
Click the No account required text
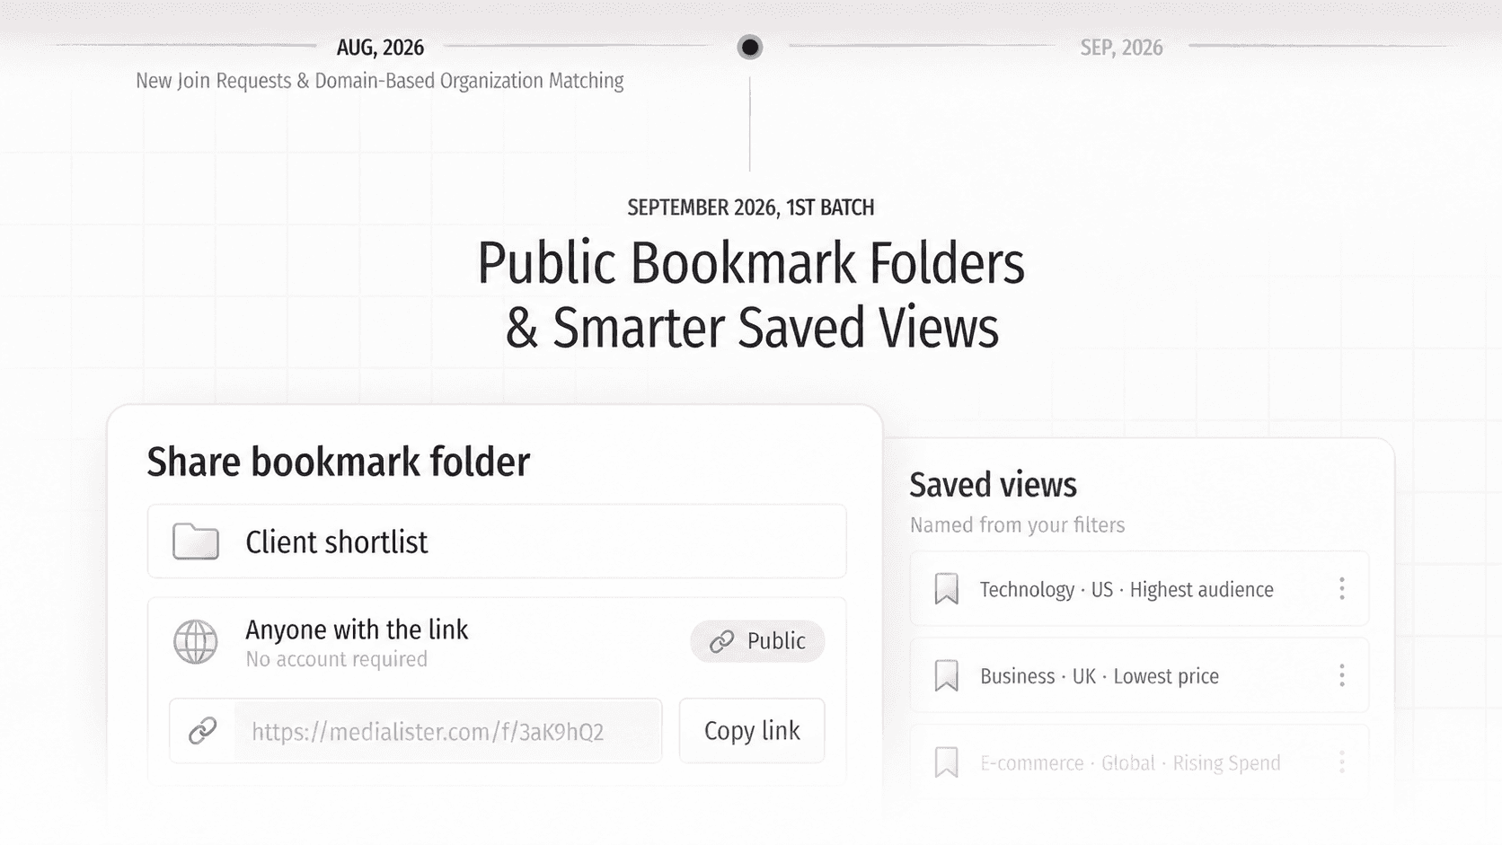coord(337,659)
